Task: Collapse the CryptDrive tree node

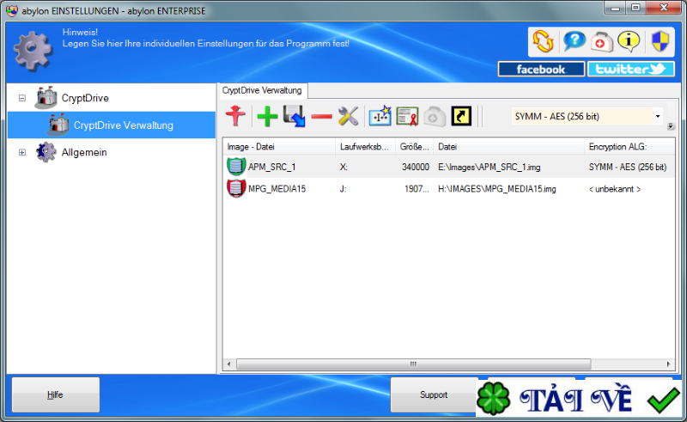Action: [22, 98]
